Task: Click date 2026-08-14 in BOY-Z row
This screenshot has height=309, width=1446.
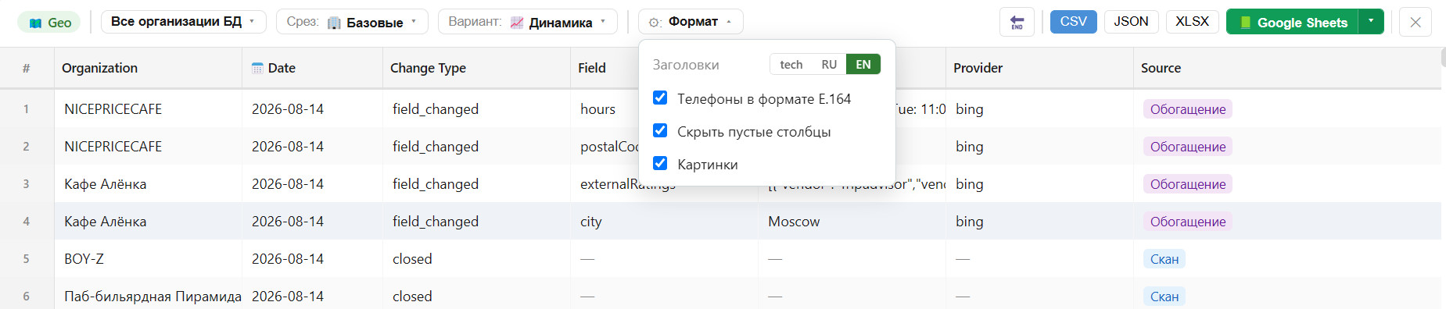Action: (287, 259)
